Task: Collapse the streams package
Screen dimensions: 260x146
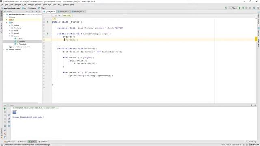Action: click(9, 36)
